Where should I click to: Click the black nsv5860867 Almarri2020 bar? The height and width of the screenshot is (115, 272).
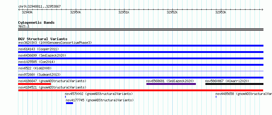(234, 84)
